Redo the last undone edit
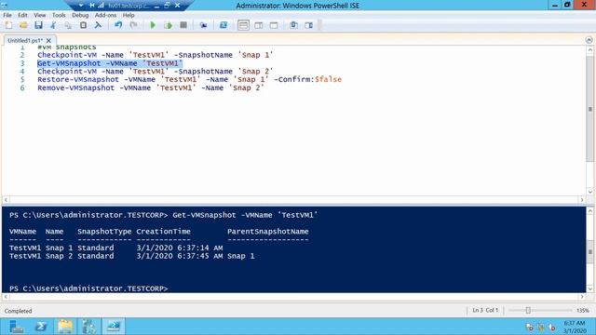The image size is (596, 335). tap(133, 25)
